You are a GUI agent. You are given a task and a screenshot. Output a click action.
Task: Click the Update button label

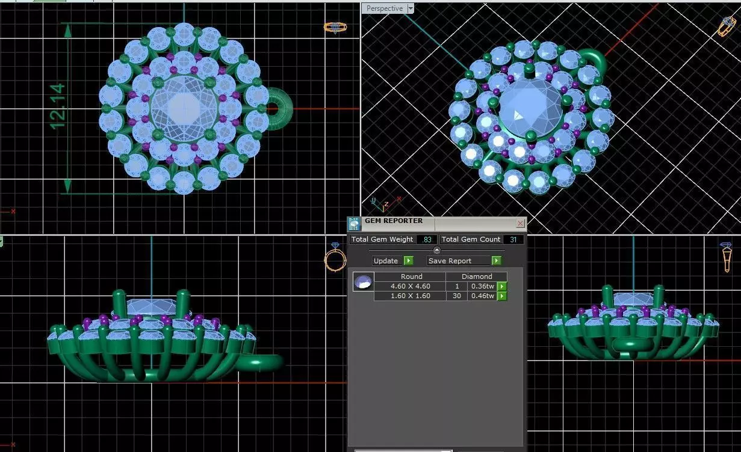[x=388, y=261]
